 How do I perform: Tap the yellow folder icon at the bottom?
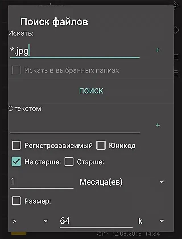click(18, 233)
